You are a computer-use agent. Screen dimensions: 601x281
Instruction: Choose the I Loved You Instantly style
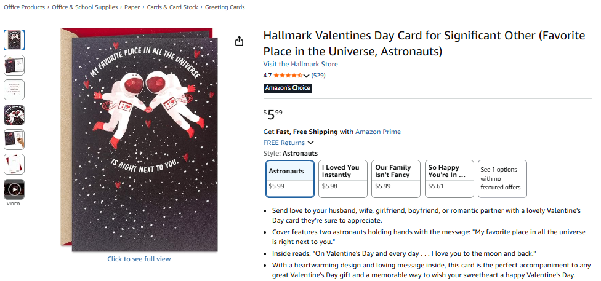click(x=343, y=178)
